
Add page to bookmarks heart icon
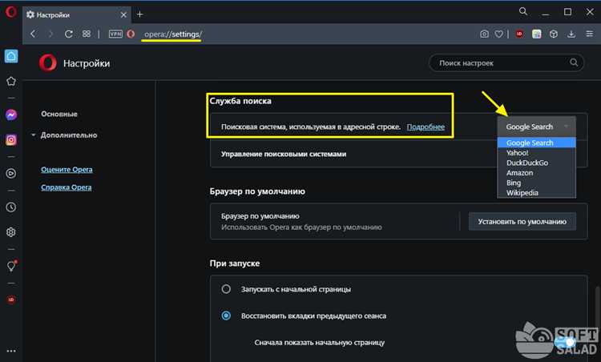coord(498,34)
